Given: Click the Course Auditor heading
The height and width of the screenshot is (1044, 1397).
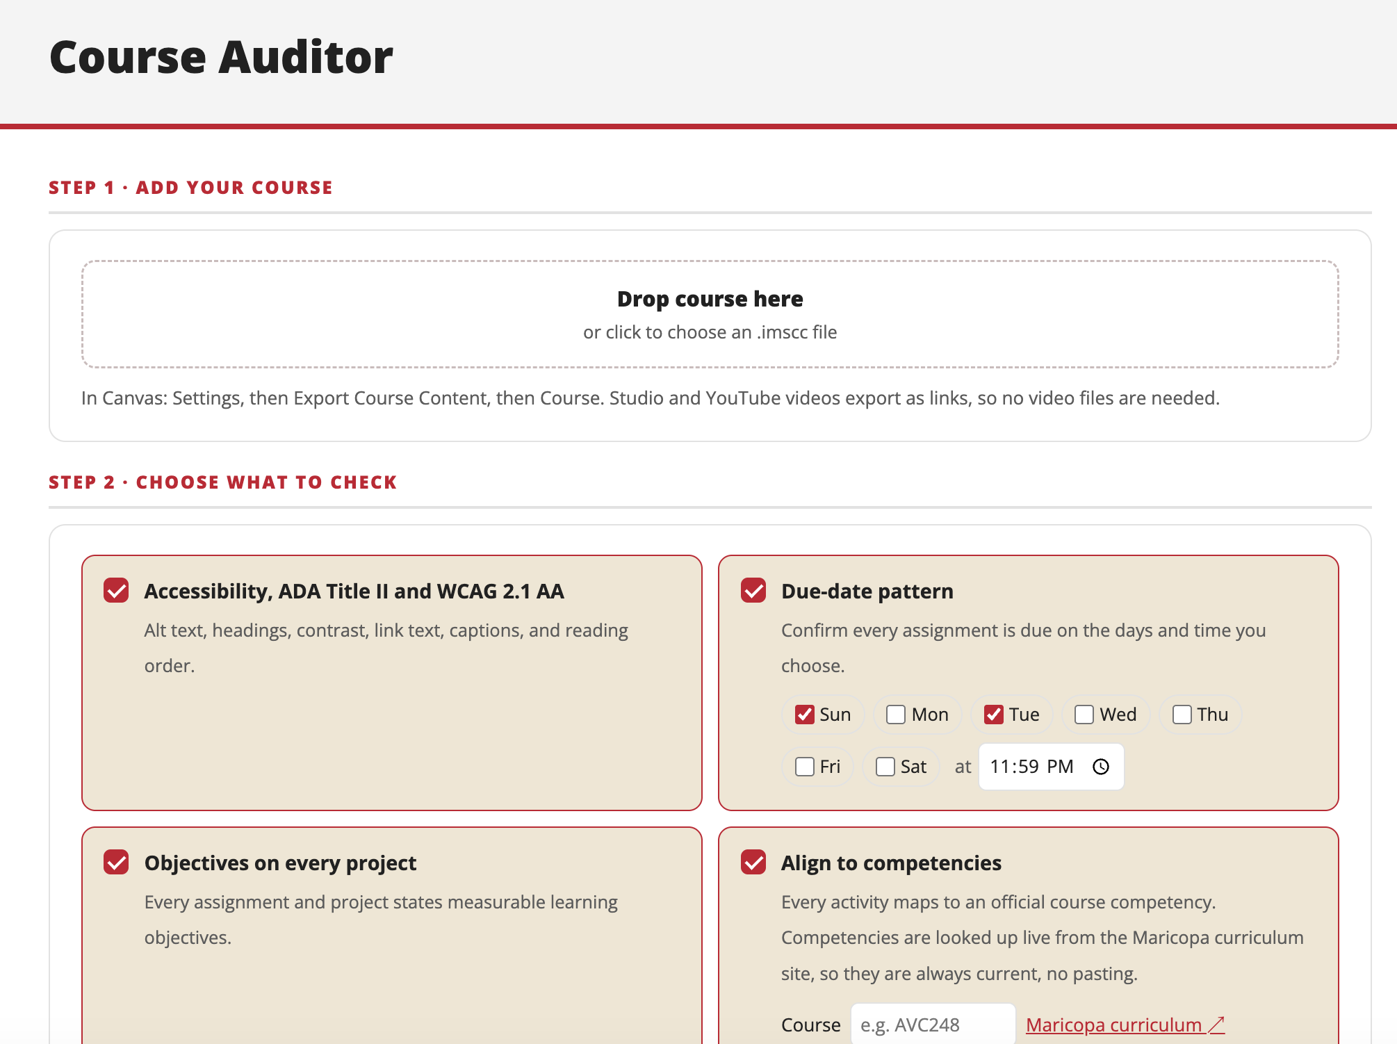Looking at the screenshot, I should [x=221, y=57].
